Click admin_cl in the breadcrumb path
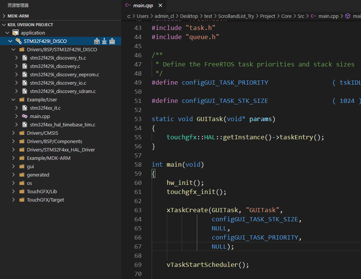 [x=164, y=16]
